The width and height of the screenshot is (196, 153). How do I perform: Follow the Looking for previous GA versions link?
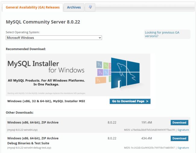pyautogui.click(x=162, y=34)
